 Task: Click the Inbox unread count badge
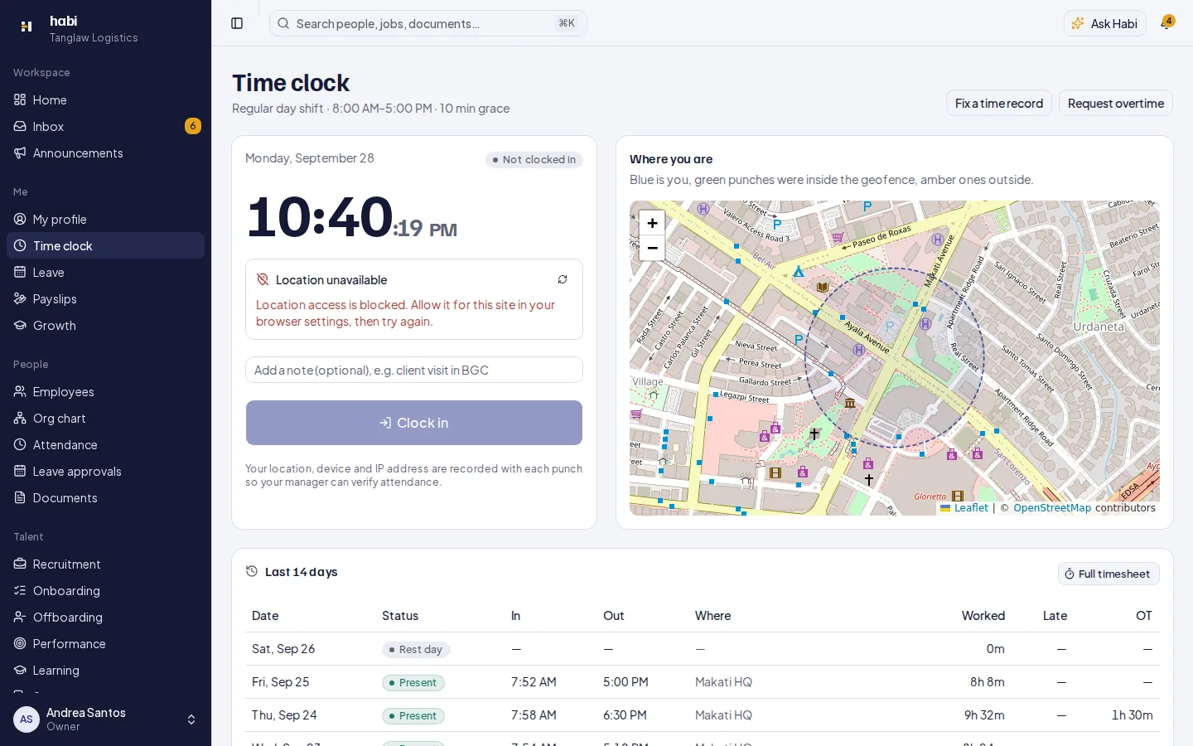tap(193, 126)
